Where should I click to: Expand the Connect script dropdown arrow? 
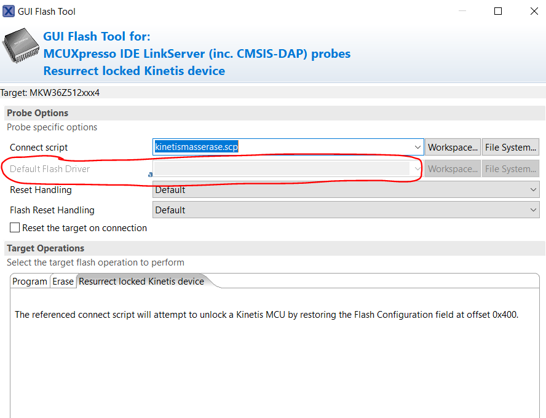pyautogui.click(x=418, y=148)
